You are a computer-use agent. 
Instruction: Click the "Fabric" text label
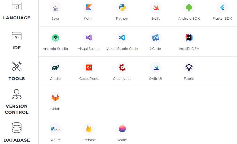click(189, 79)
